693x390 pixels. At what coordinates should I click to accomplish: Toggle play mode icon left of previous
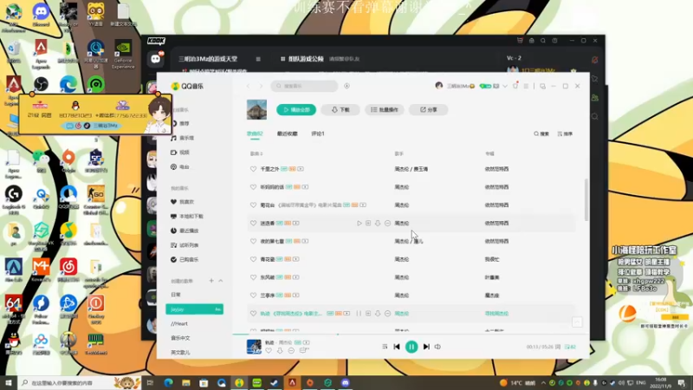coord(385,348)
